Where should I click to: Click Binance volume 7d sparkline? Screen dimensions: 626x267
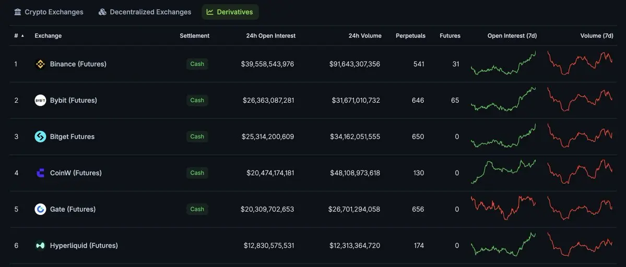tap(580, 63)
